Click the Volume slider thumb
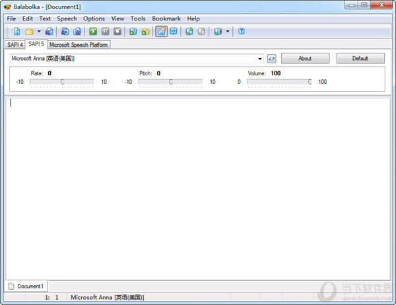This screenshot has height=305, width=396. (310, 82)
